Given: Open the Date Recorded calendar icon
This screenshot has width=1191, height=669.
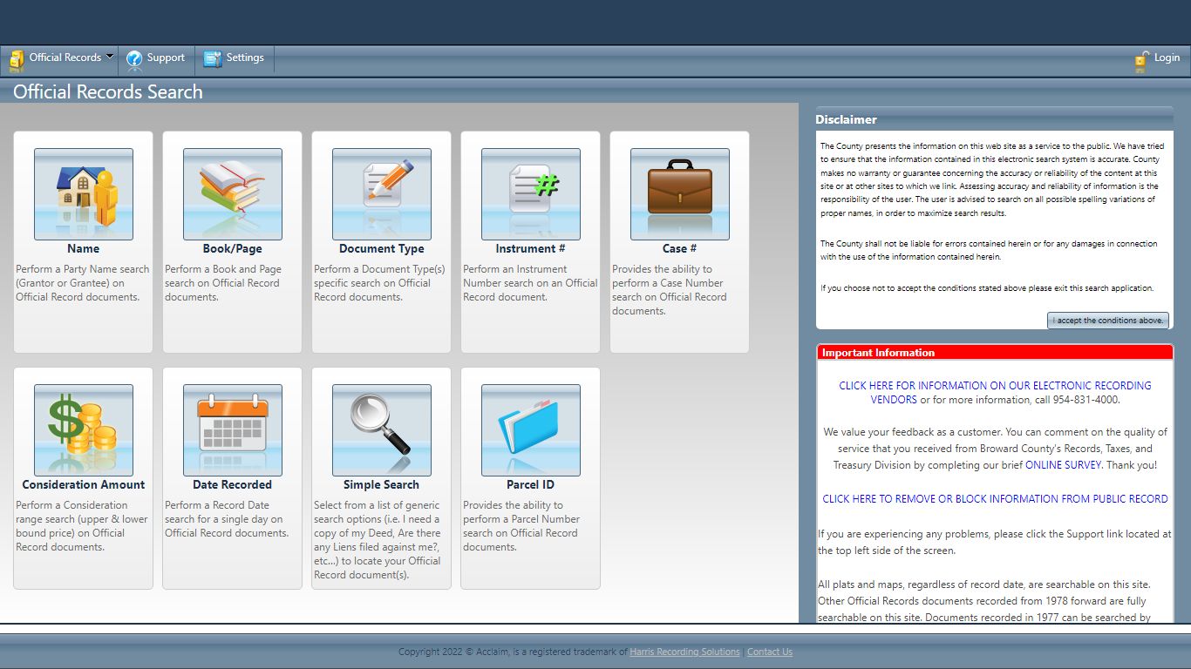Looking at the screenshot, I should click(233, 430).
